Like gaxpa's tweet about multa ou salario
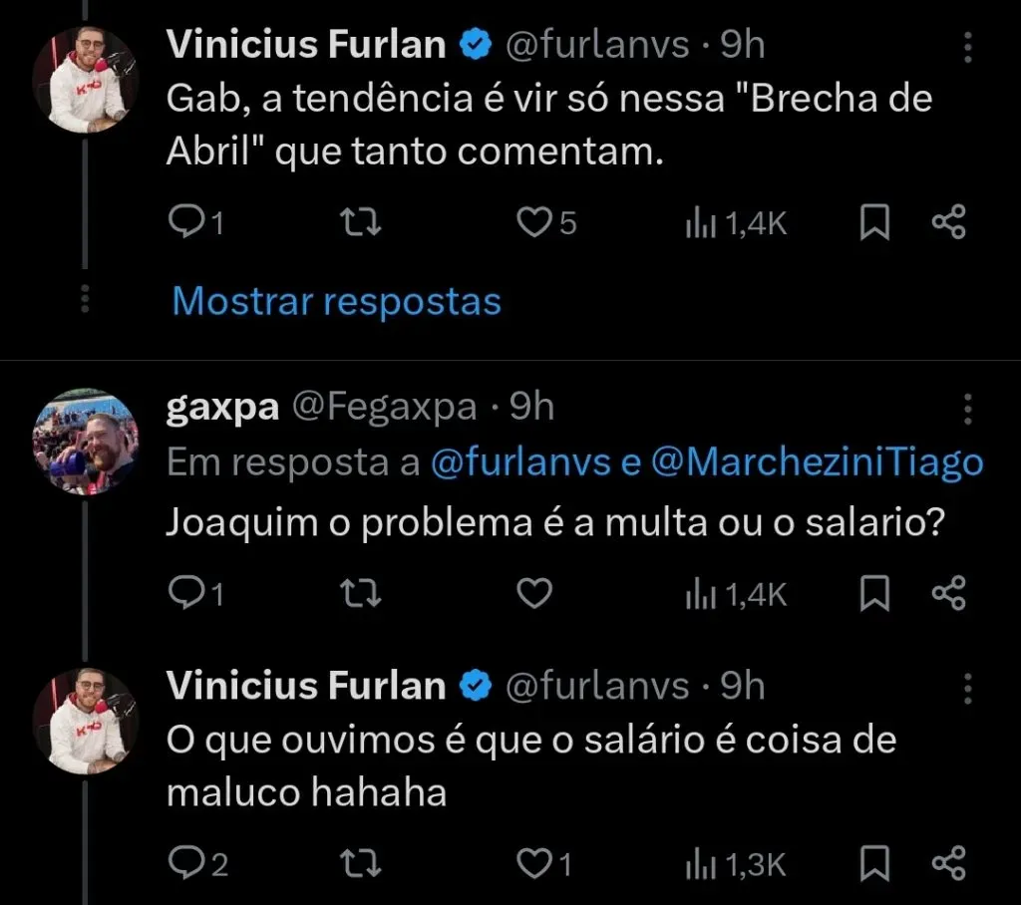 tap(535, 594)
